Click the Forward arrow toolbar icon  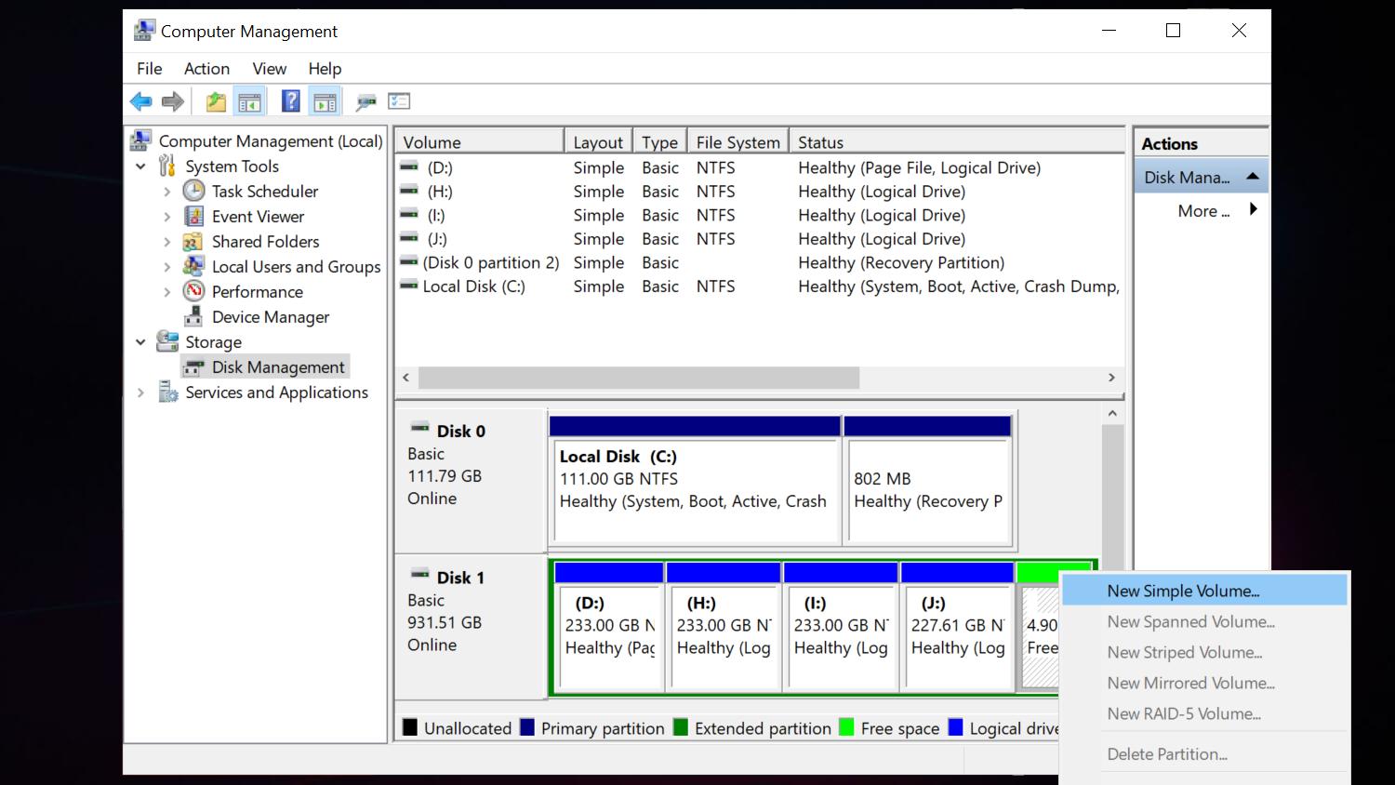coord(173,101)
